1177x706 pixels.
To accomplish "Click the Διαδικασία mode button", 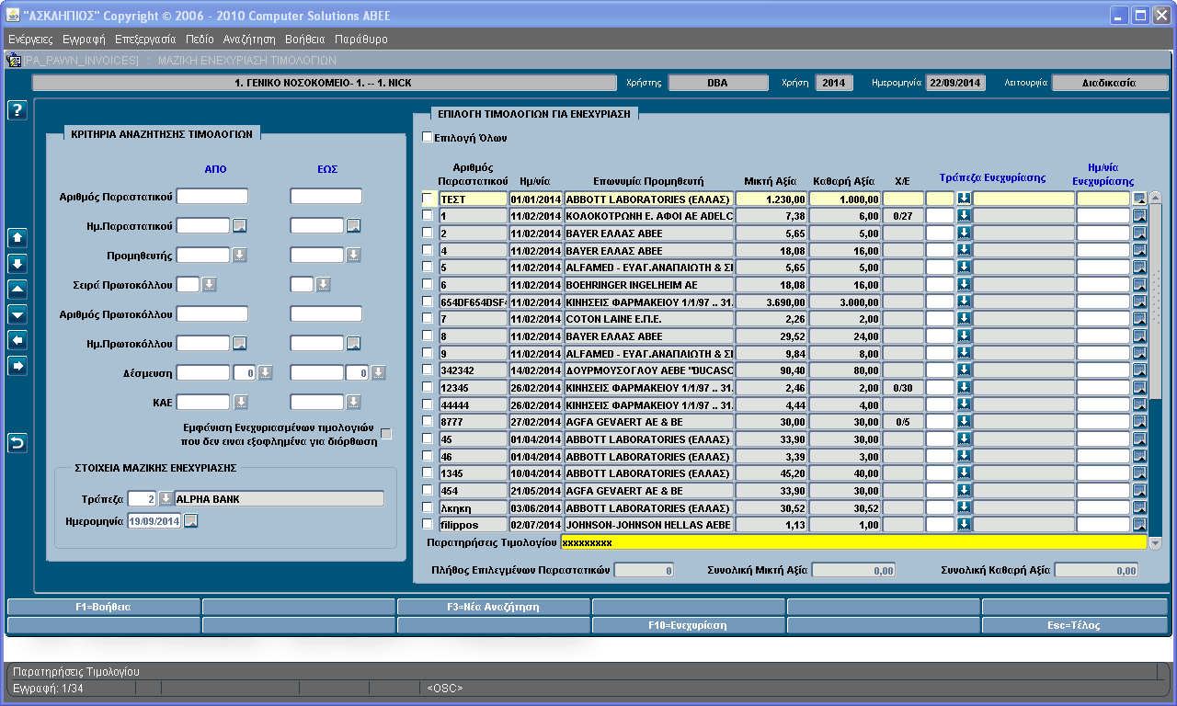I will [1109, 83].
